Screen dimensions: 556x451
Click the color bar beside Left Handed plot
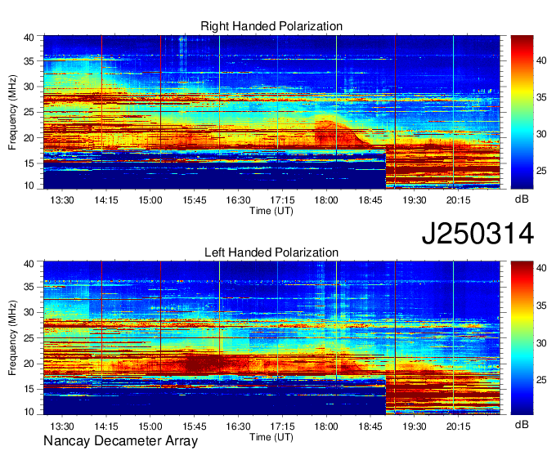522,338
